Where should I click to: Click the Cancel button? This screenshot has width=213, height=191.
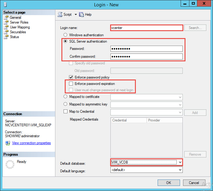[x=194, y=183]
